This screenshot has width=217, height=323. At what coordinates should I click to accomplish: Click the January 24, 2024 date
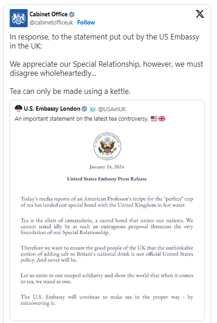point(107,167)
